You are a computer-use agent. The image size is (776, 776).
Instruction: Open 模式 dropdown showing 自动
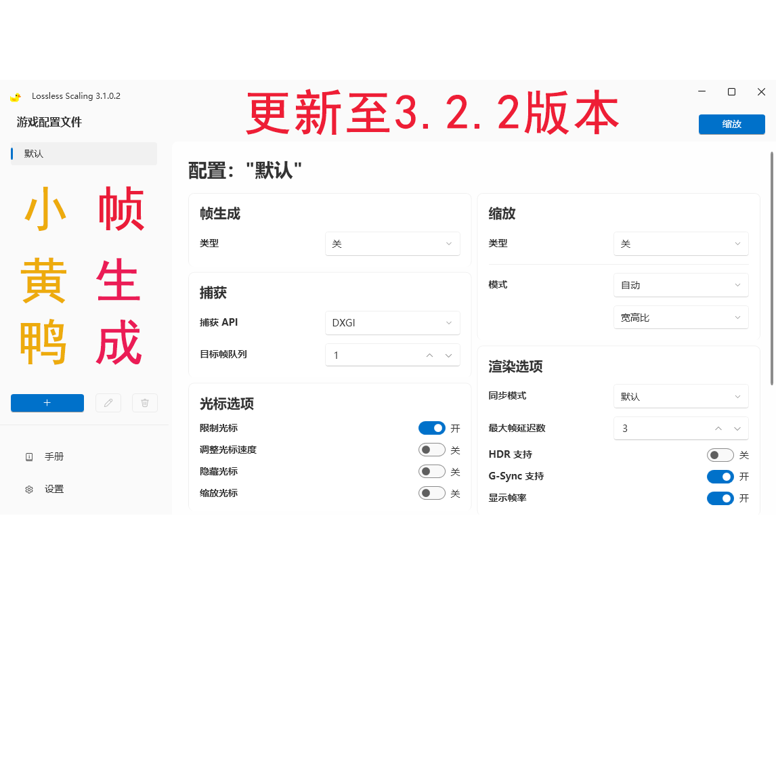(681, 285)
